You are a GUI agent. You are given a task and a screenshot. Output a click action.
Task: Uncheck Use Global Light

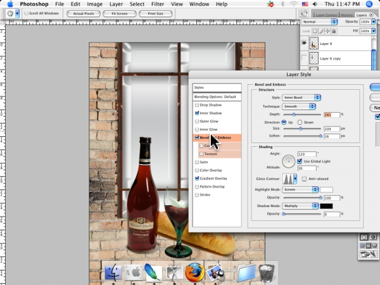[300, 161]
